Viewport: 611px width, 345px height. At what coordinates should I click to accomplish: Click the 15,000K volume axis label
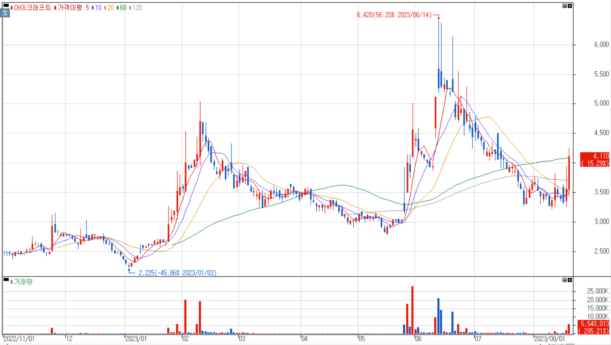[598, 308]
